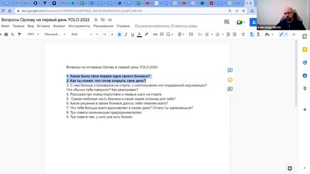Click the Print icon in the toolbar
This screenshot has height=174, width=310.
[6, 34]
